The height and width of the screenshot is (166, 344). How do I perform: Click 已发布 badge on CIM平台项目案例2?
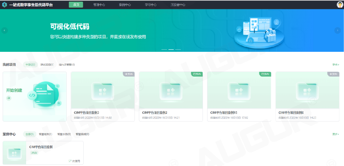(x=197, y=74)
